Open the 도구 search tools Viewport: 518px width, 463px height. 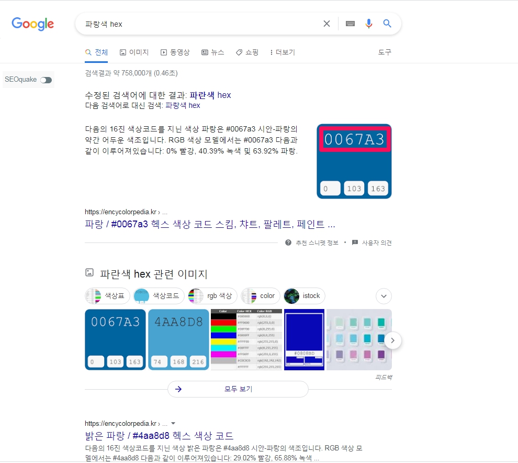pyautogui.click(x=385, y=52)
